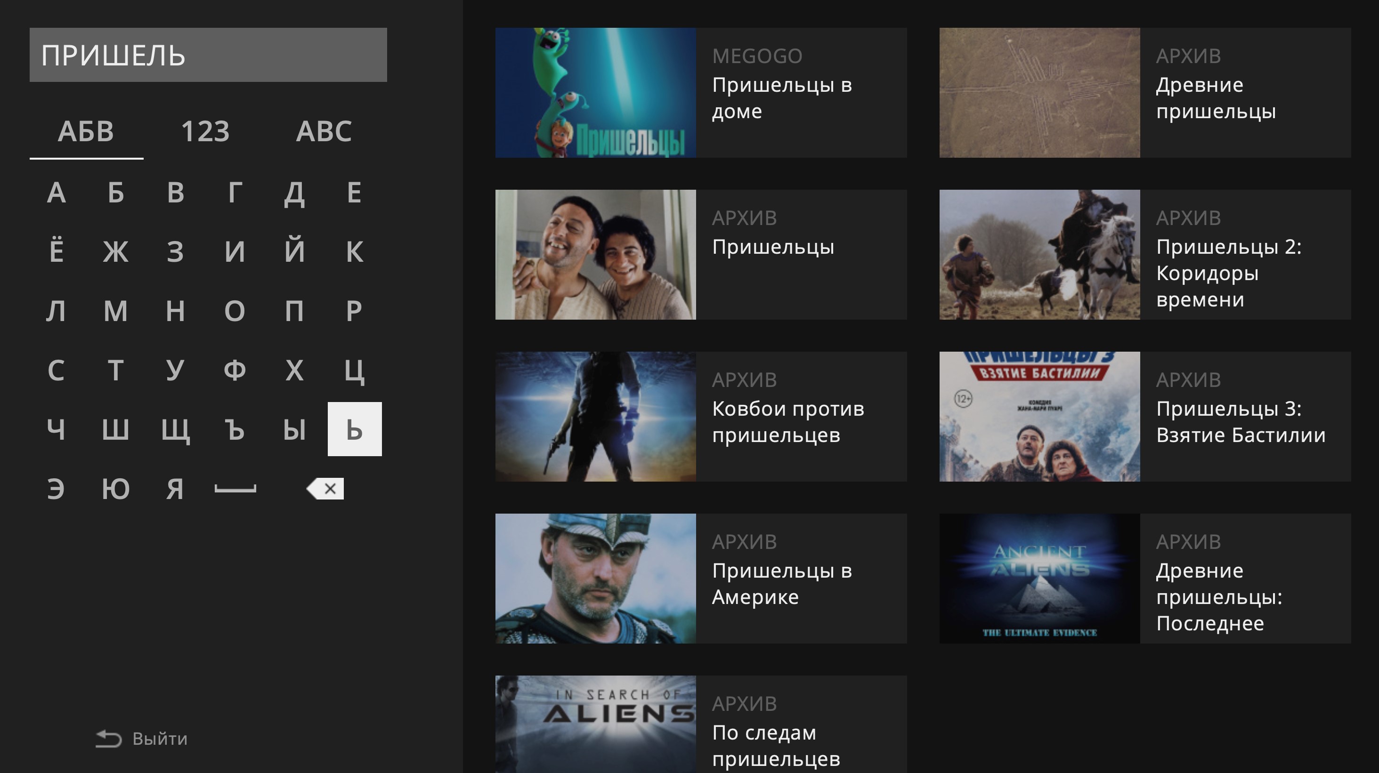1379x773 pixels.
Task: Open the 'Пришельцы 3: Взятие Бастилии' title
Action: (1241, 422)
